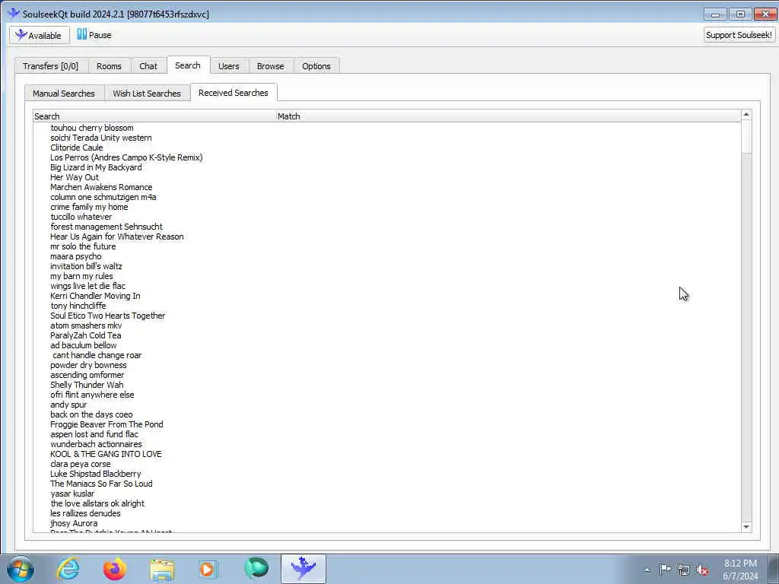Viewport: 779px width, 584px height.
Task: Click the Support Soulseek! button
Action: click(x=739, y=35)
